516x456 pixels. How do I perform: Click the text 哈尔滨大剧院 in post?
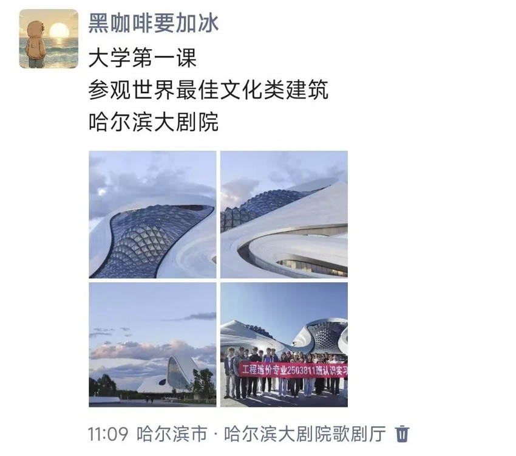tap(154, 122)
